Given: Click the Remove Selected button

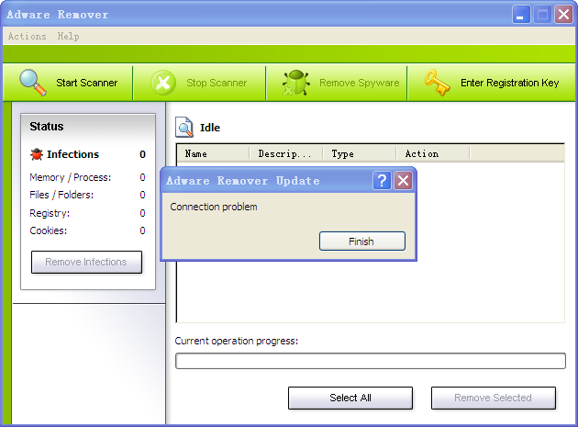Looking at the screenshot, I should click(x=494, y=398).
